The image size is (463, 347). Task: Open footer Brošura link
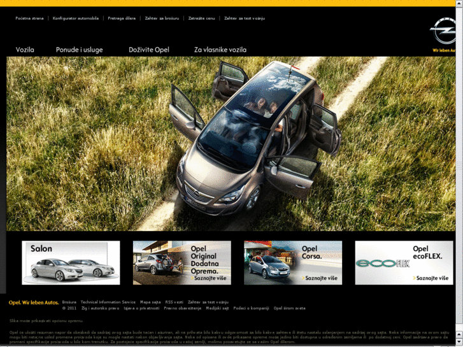(x=69, y=302)
